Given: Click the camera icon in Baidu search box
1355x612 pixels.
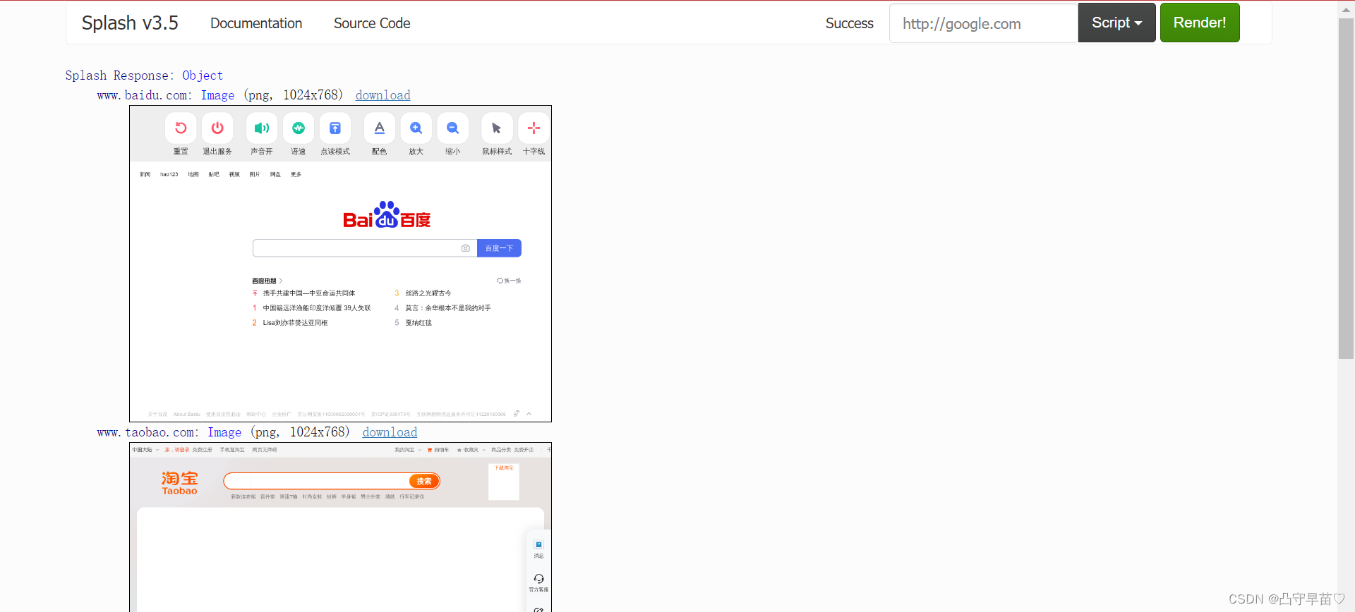Looking at the screenshot, I should [465, 248].
